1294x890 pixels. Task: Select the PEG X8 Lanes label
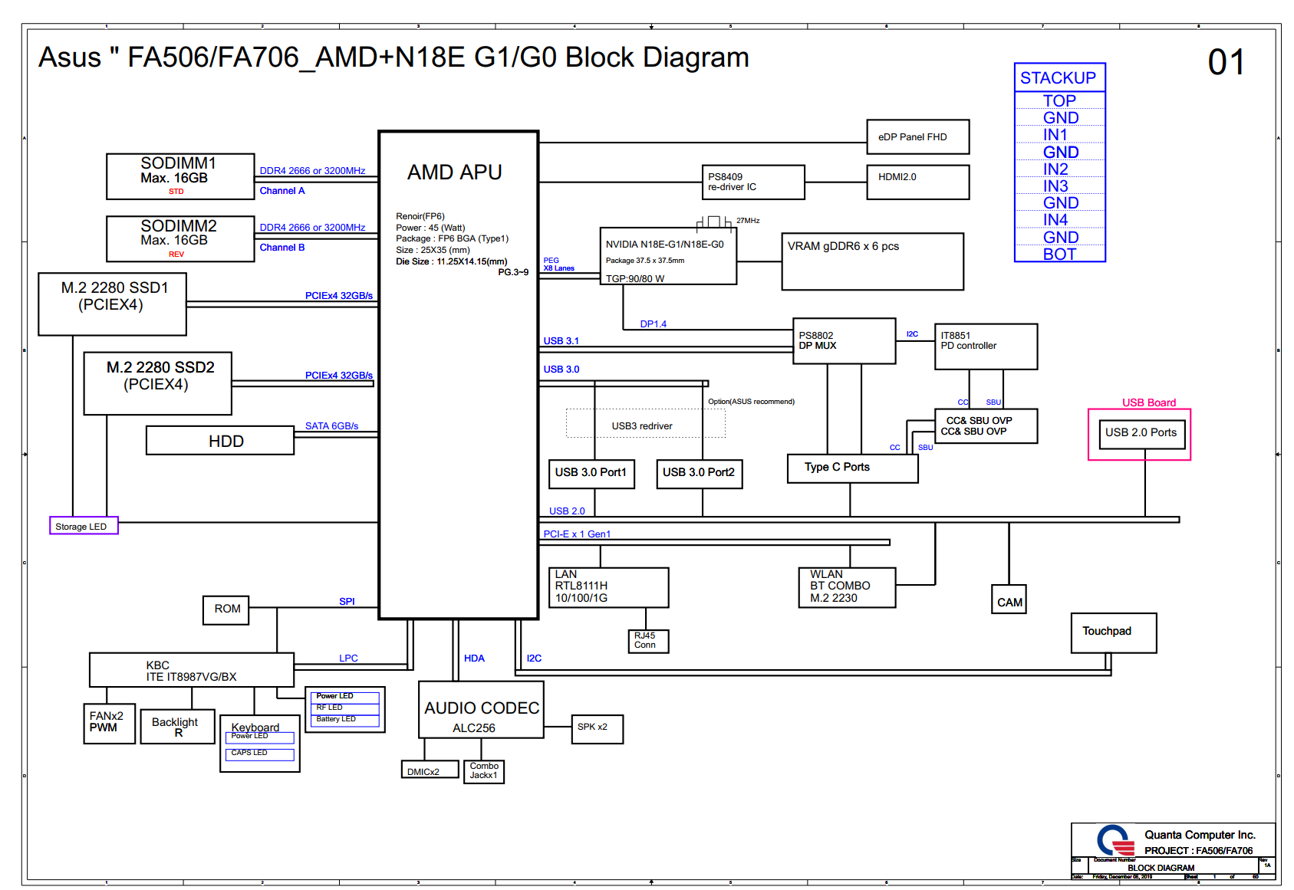point(558,264)
